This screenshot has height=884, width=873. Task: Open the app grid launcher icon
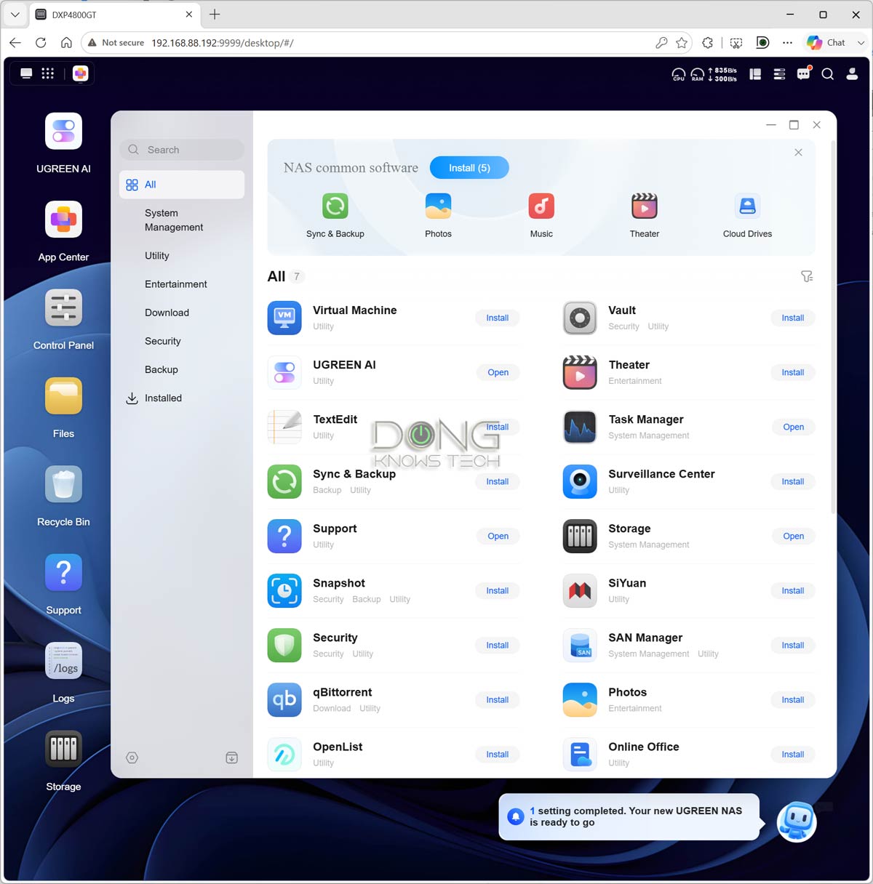tap(48, 73)
